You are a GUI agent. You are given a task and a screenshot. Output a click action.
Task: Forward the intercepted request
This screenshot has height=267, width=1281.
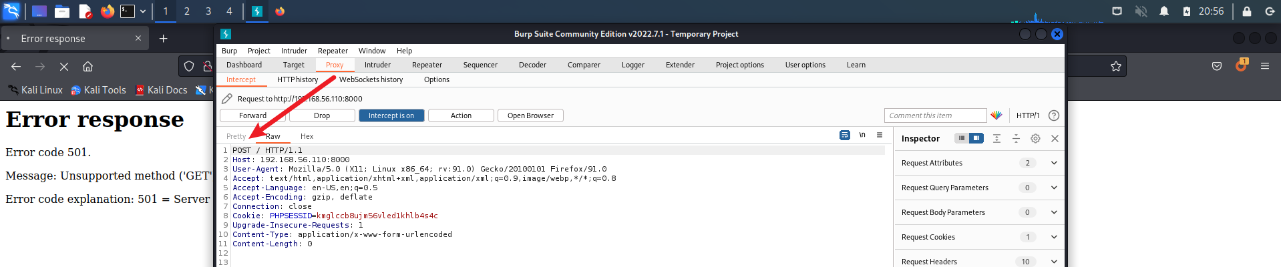coord(252,115)
